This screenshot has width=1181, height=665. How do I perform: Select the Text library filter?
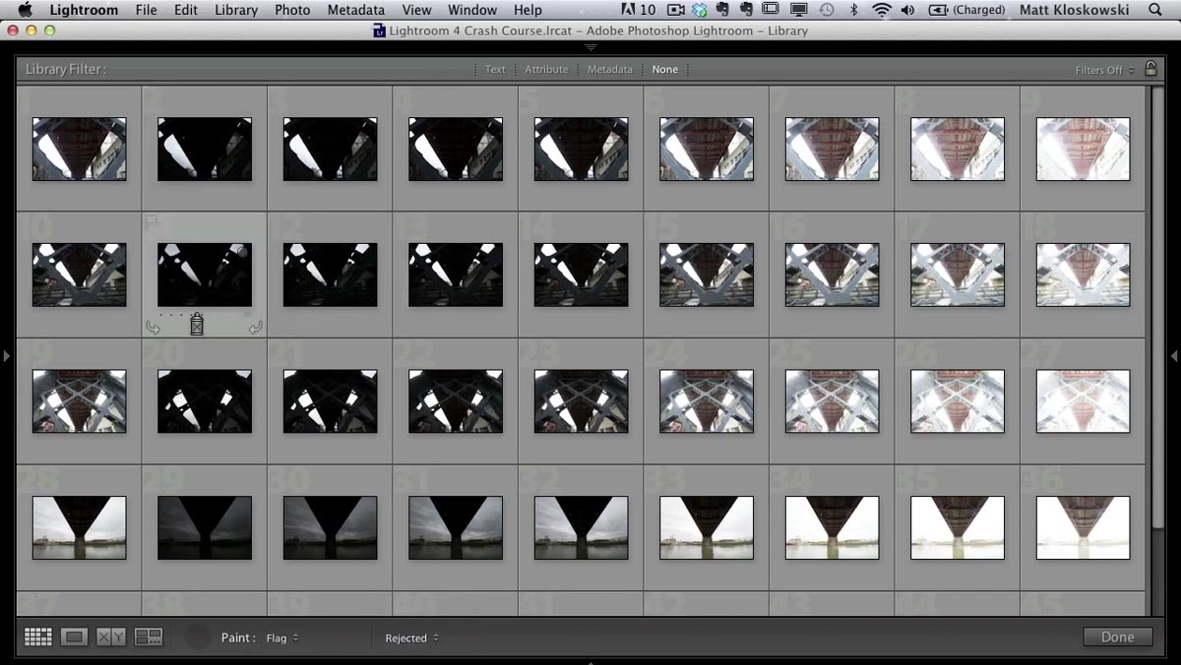tap(495, 70)
